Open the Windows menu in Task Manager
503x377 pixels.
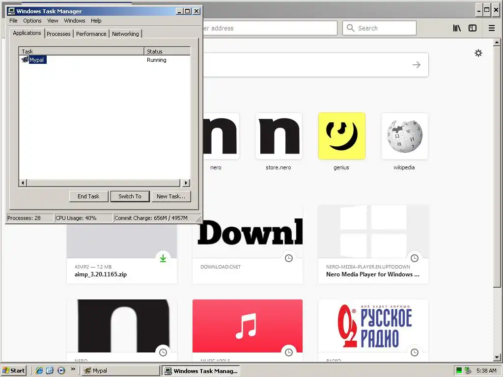75,21
